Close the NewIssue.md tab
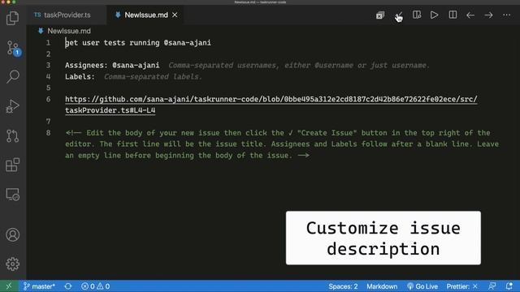This screenshot has height=292, width=520. [175, 15]
